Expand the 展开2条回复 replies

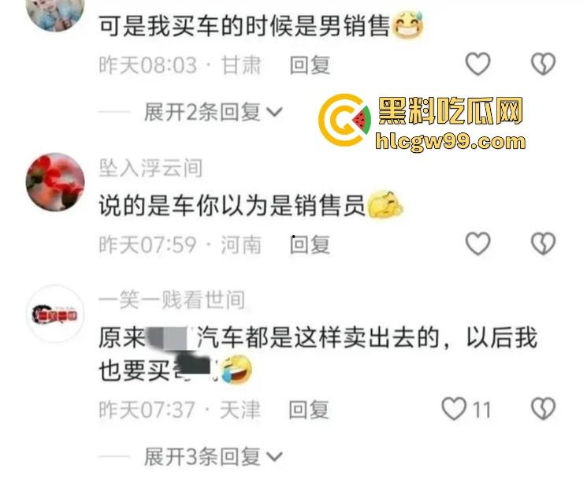click(213, 112)
